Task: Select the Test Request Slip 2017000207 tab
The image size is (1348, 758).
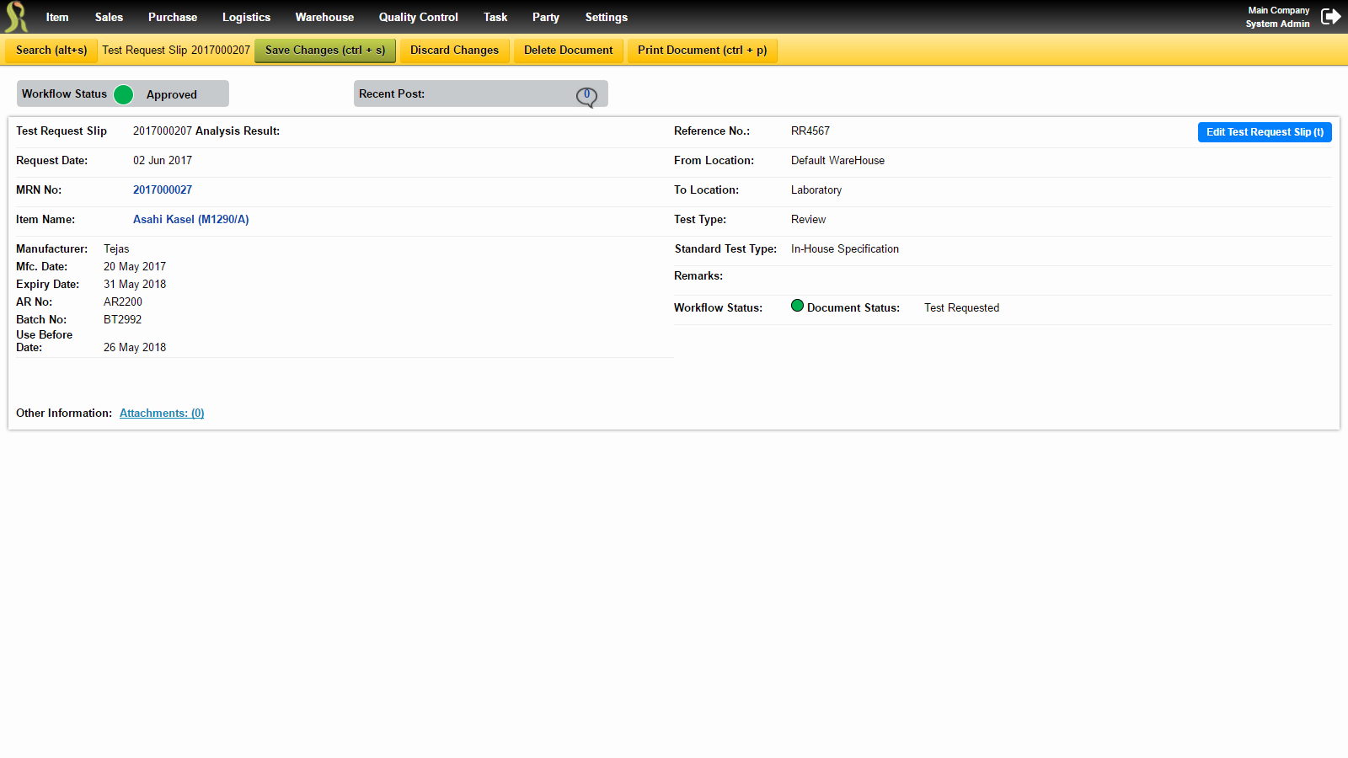Action: click(x=175, y=50)
